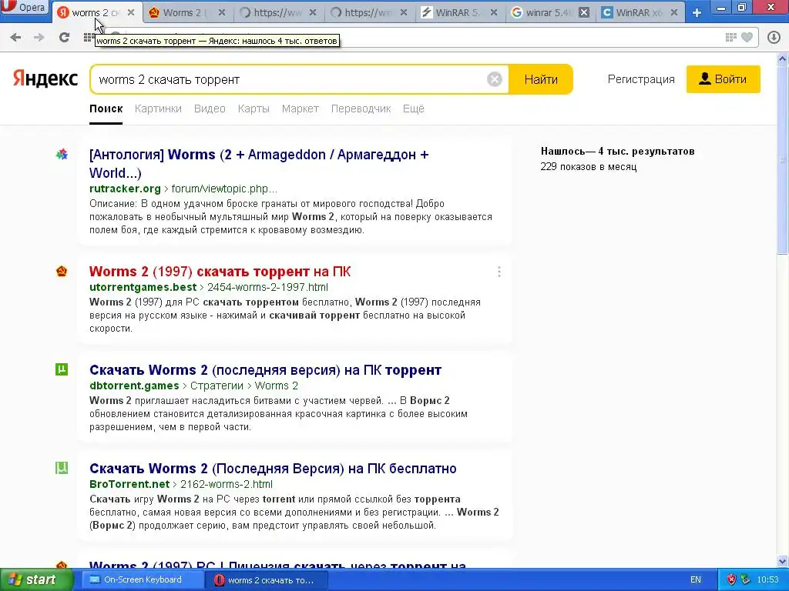
Task: Click the dbtorrent result favicon
Action: click(62, 370)
